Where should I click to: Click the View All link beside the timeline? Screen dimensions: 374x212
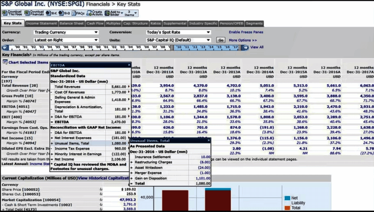257,47
